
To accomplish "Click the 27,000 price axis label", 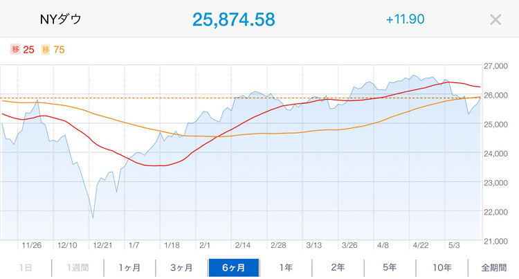I will point(496,66).
